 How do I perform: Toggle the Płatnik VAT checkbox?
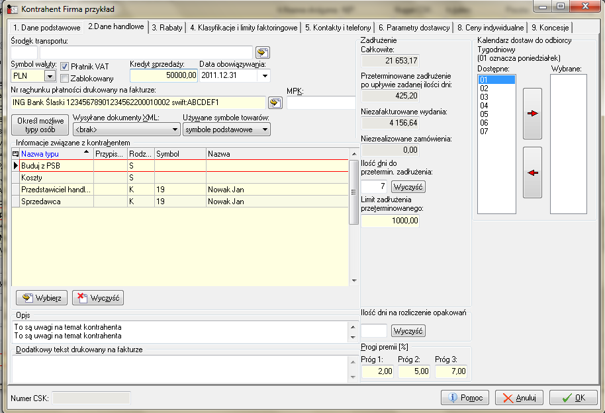(64, 67)
